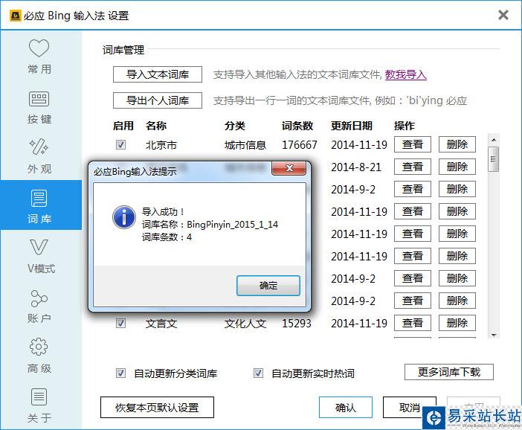Click the BingPinyin_2015_1_14 dictionary name text

[232, 225]
